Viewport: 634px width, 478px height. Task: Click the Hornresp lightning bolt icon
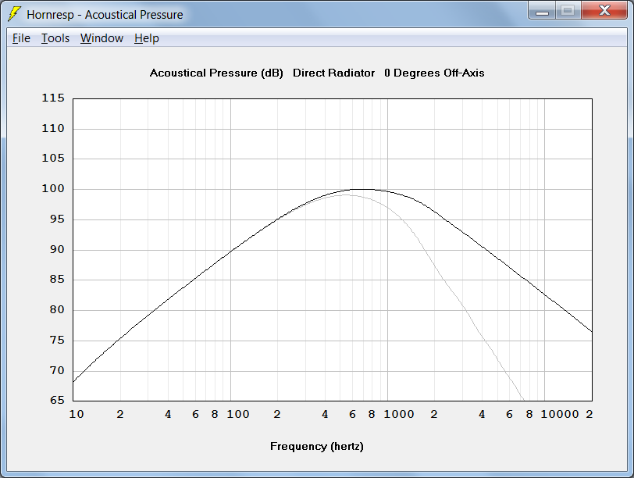point(14,14)
